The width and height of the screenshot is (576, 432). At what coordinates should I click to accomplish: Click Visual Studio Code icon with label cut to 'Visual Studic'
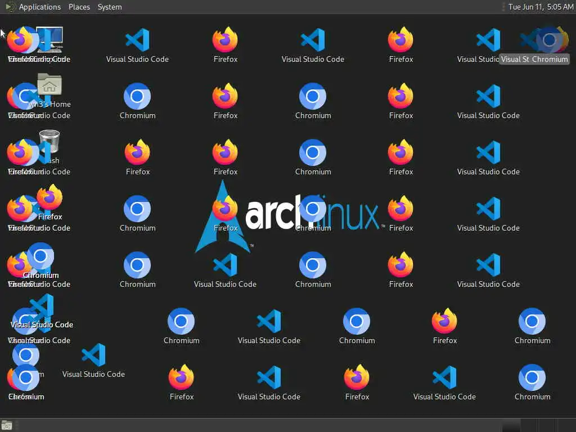coord(488,40)
